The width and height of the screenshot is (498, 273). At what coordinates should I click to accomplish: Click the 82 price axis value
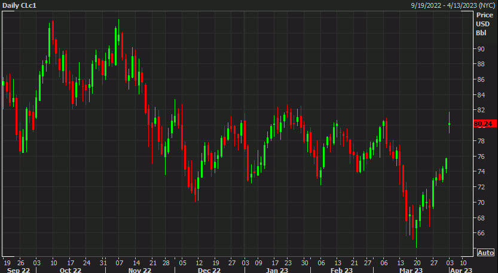[481, 110]
